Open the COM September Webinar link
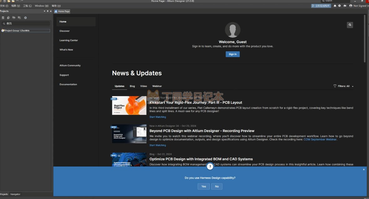This screenshot has height=199, width=369. tap(320, 140)
